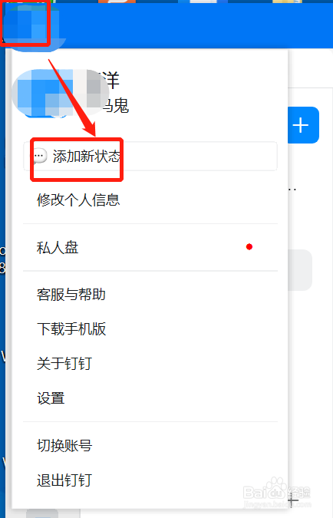Select 客服与帮助 from the menu

(x=71, y=295)
